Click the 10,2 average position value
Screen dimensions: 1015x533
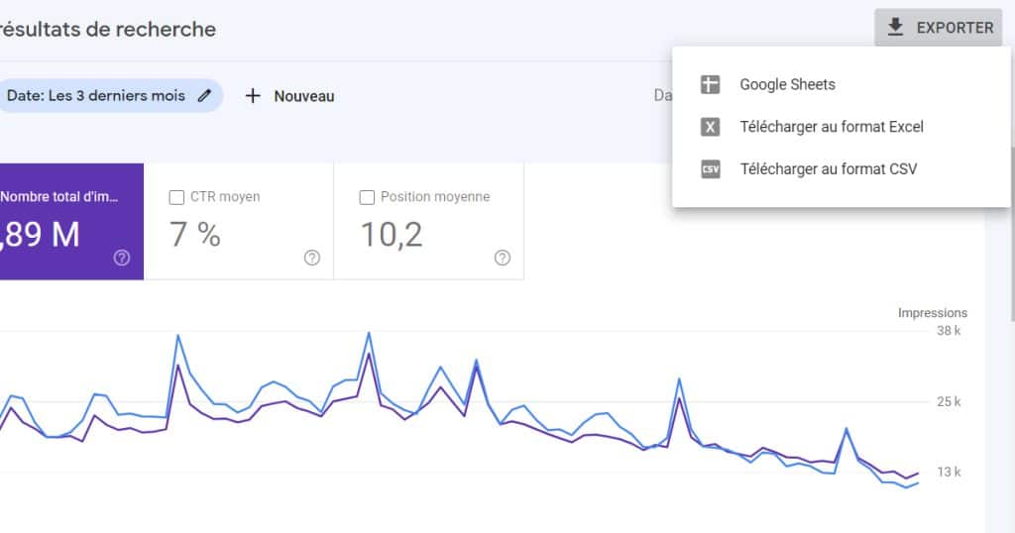coord(391,234)
